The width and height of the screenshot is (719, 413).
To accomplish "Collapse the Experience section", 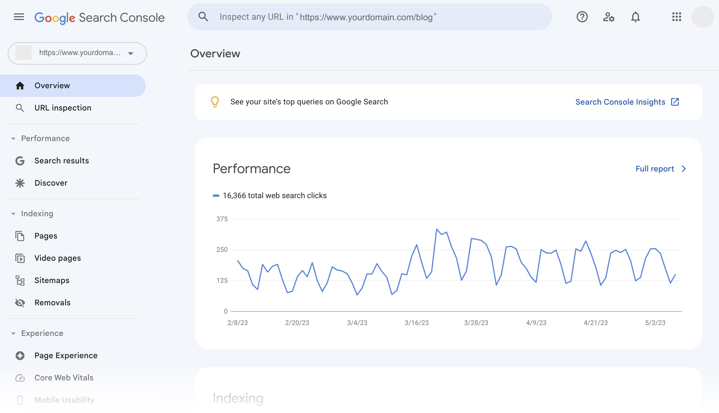I will coord(13,334).
